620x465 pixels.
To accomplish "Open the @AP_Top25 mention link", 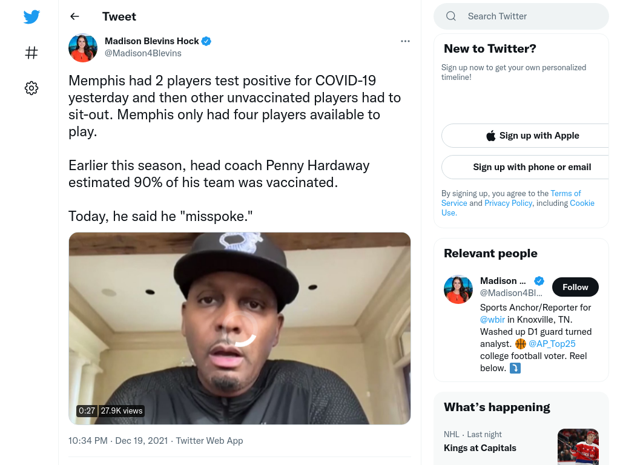I will (552, 344).
